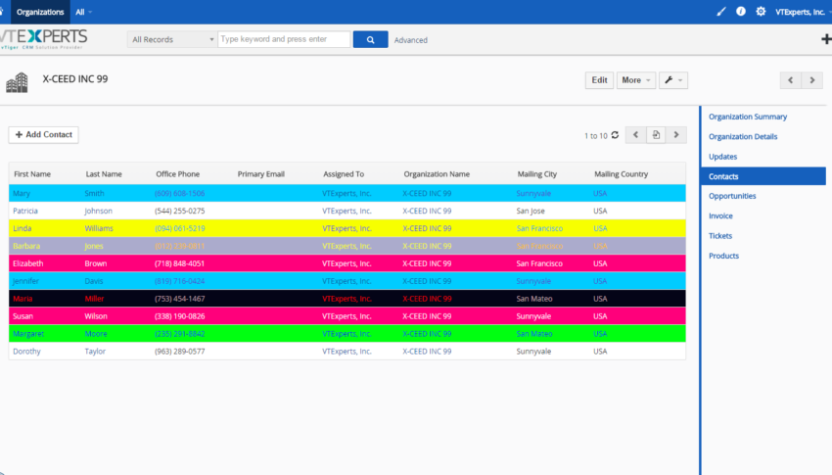Screen dimensions: 832x475
Task: Open contact Margaret
Action: coord(28,333)
